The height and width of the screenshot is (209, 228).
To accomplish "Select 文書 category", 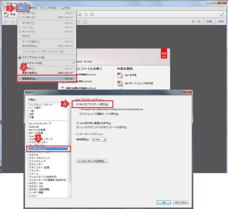I will (x=31, y=117).
